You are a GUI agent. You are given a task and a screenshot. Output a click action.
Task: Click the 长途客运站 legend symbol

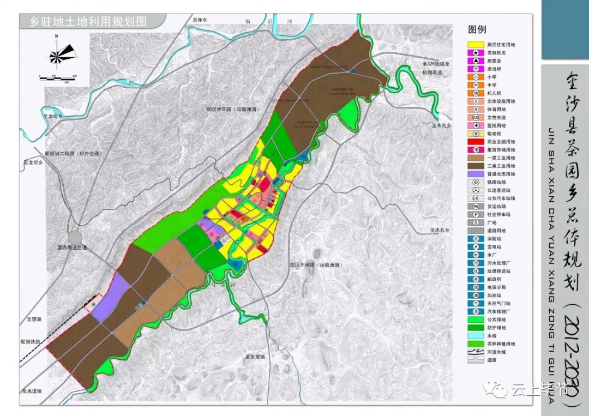click(x=476, y=190)
